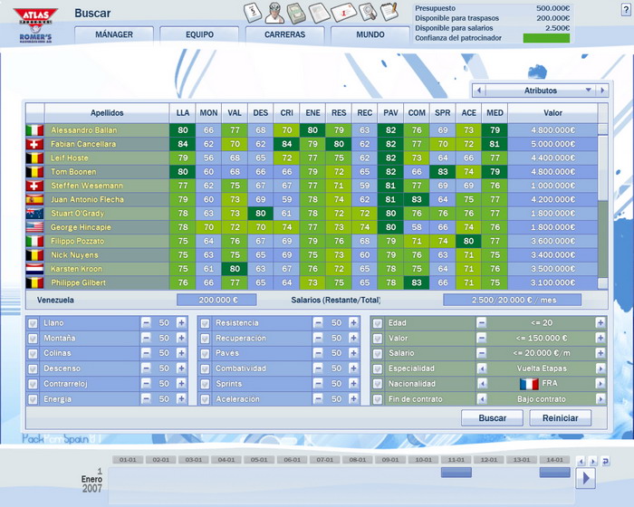The height and width of the screenshot is (507, 634).
Task: Open the money/finances icon
Action: click(296, 13)
